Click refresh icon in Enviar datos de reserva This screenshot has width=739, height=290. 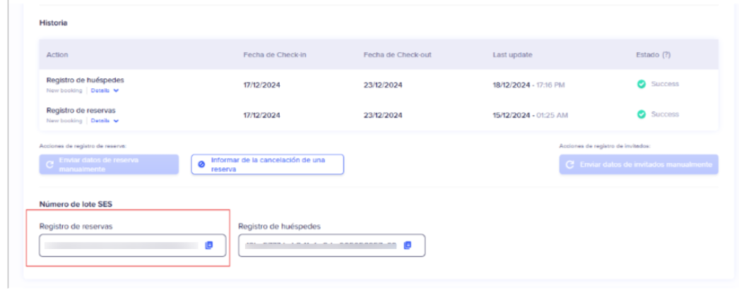pos(49,165)
